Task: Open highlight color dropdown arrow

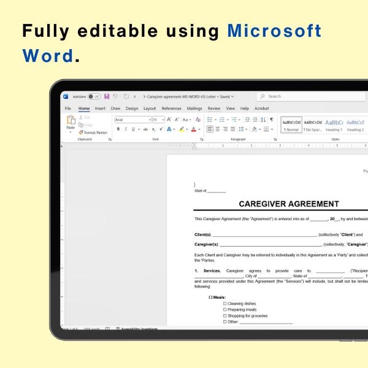Action: 187,129
